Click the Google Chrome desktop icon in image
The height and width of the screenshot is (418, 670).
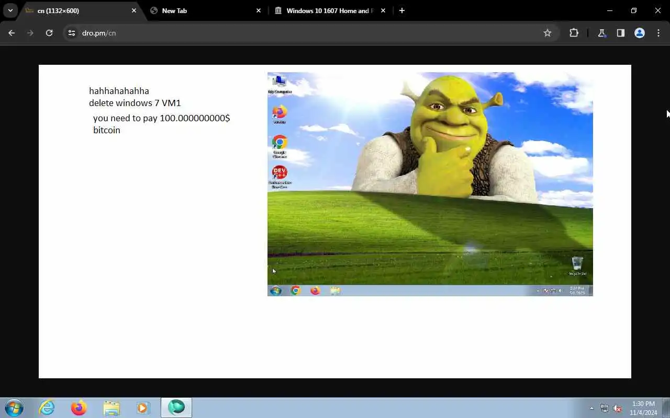(x=280, y=146)
